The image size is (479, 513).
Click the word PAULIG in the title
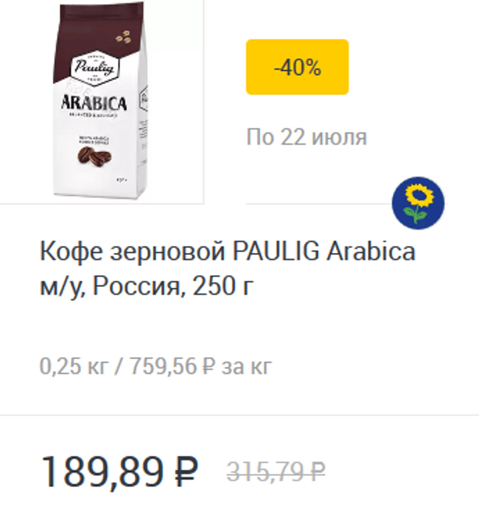[x=275, y=252]
